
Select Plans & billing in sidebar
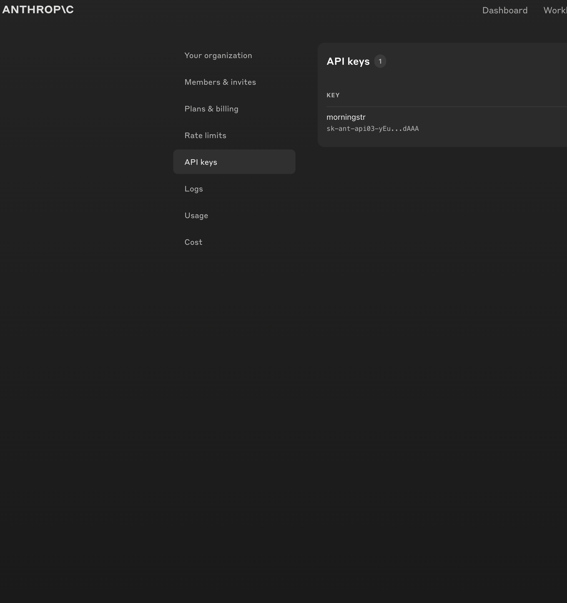click(x=211, y=109)
